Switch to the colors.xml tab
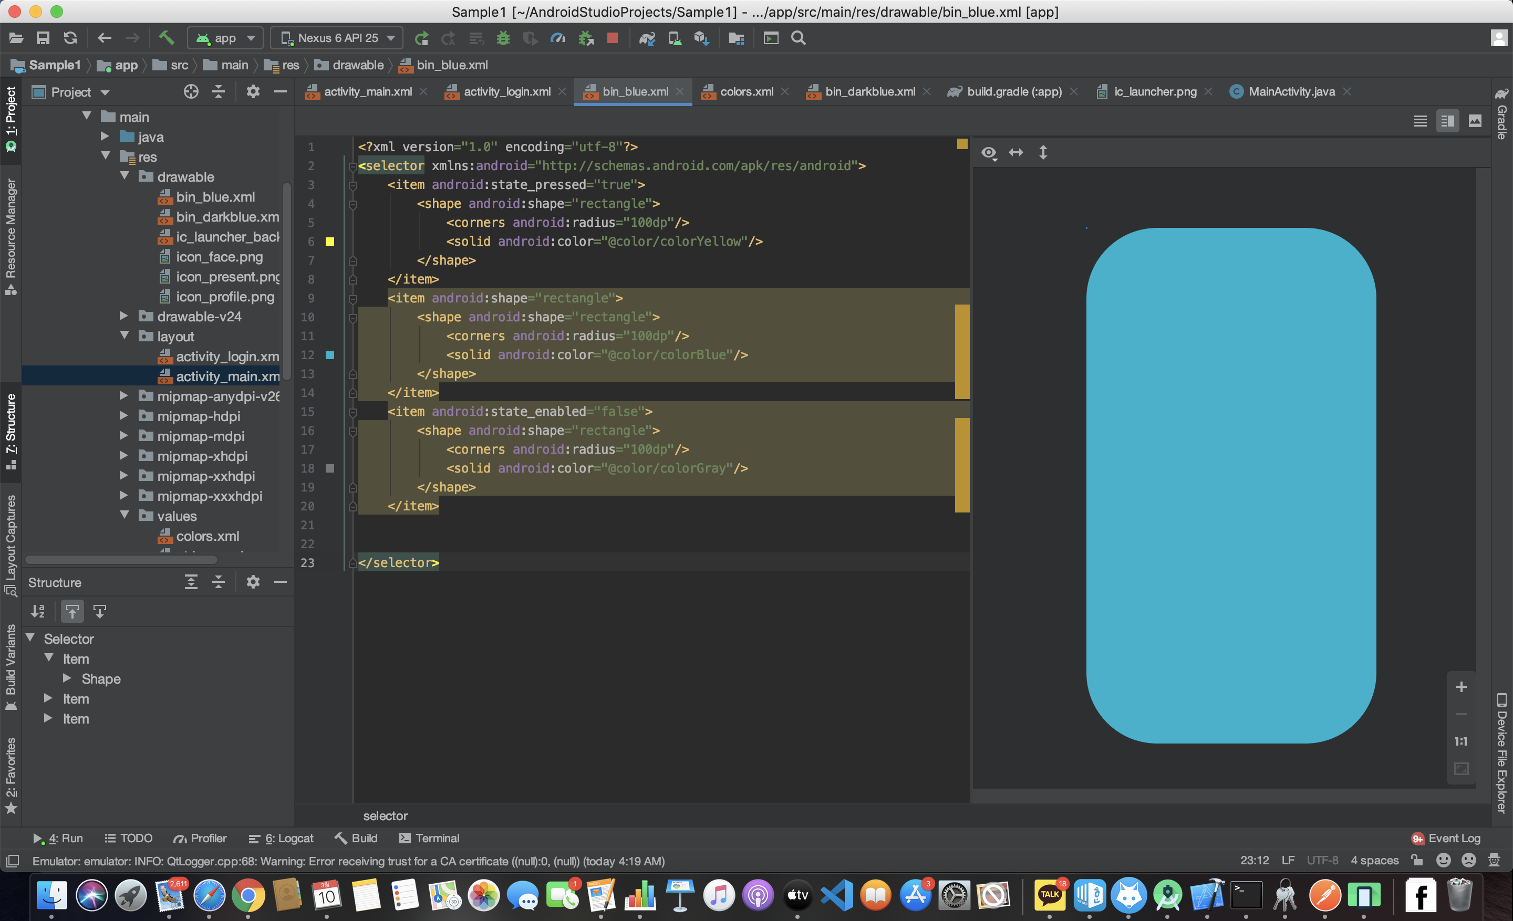1513x921 pixels. pos(746,91)
